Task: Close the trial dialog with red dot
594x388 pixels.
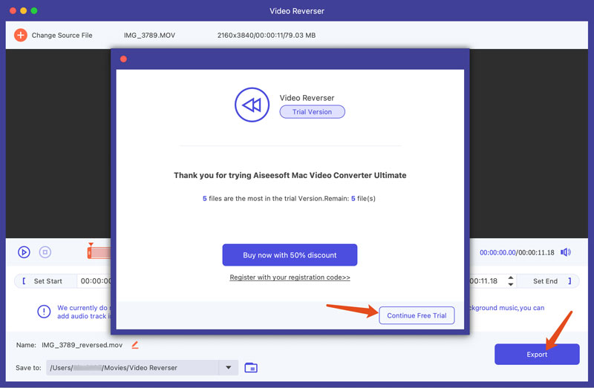Action: pos(123,59)
